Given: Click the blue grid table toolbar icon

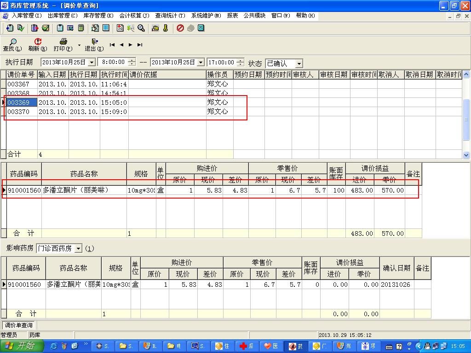Looking at the screenshot, I should [106, 28].
